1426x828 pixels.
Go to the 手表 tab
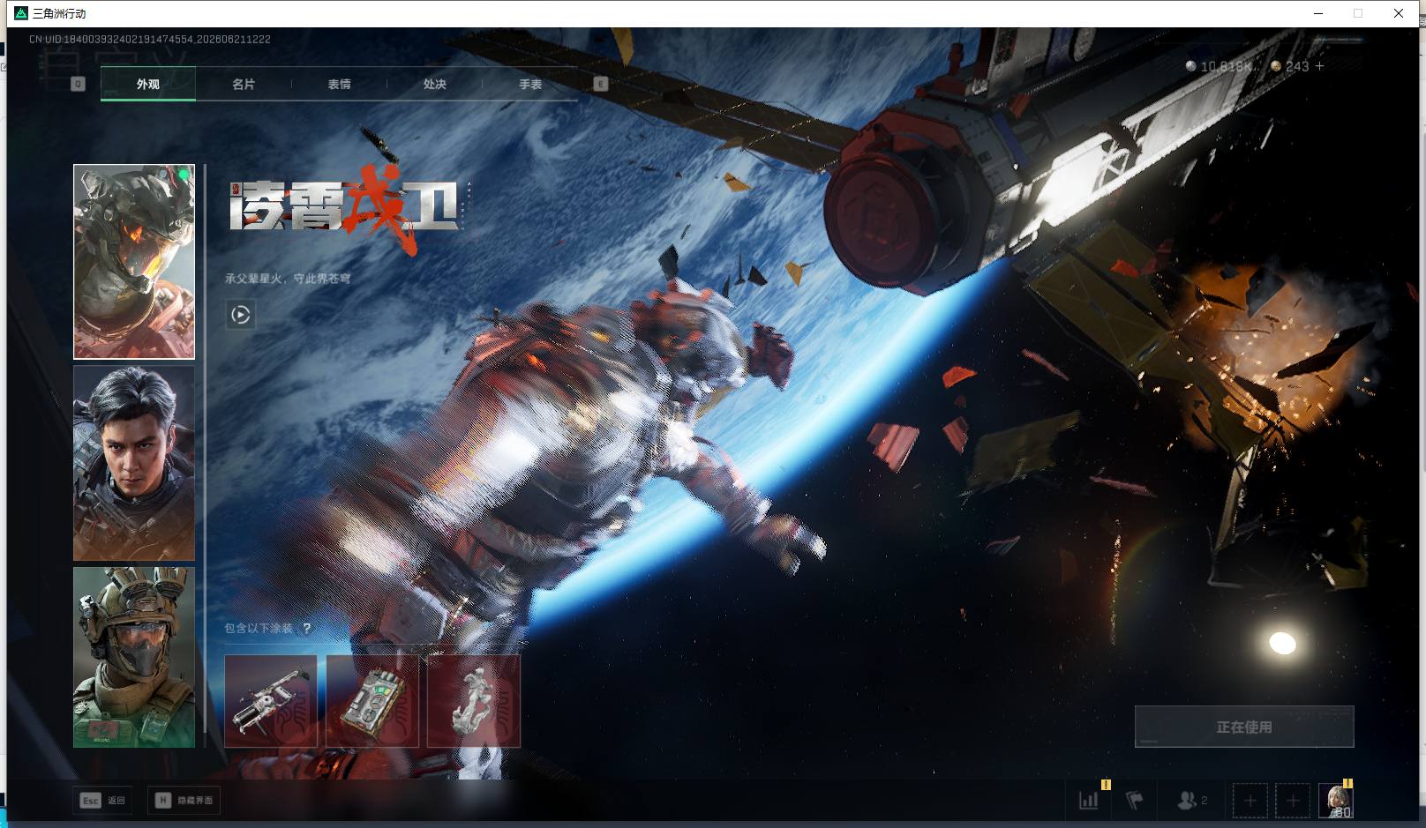pos(530,84)
